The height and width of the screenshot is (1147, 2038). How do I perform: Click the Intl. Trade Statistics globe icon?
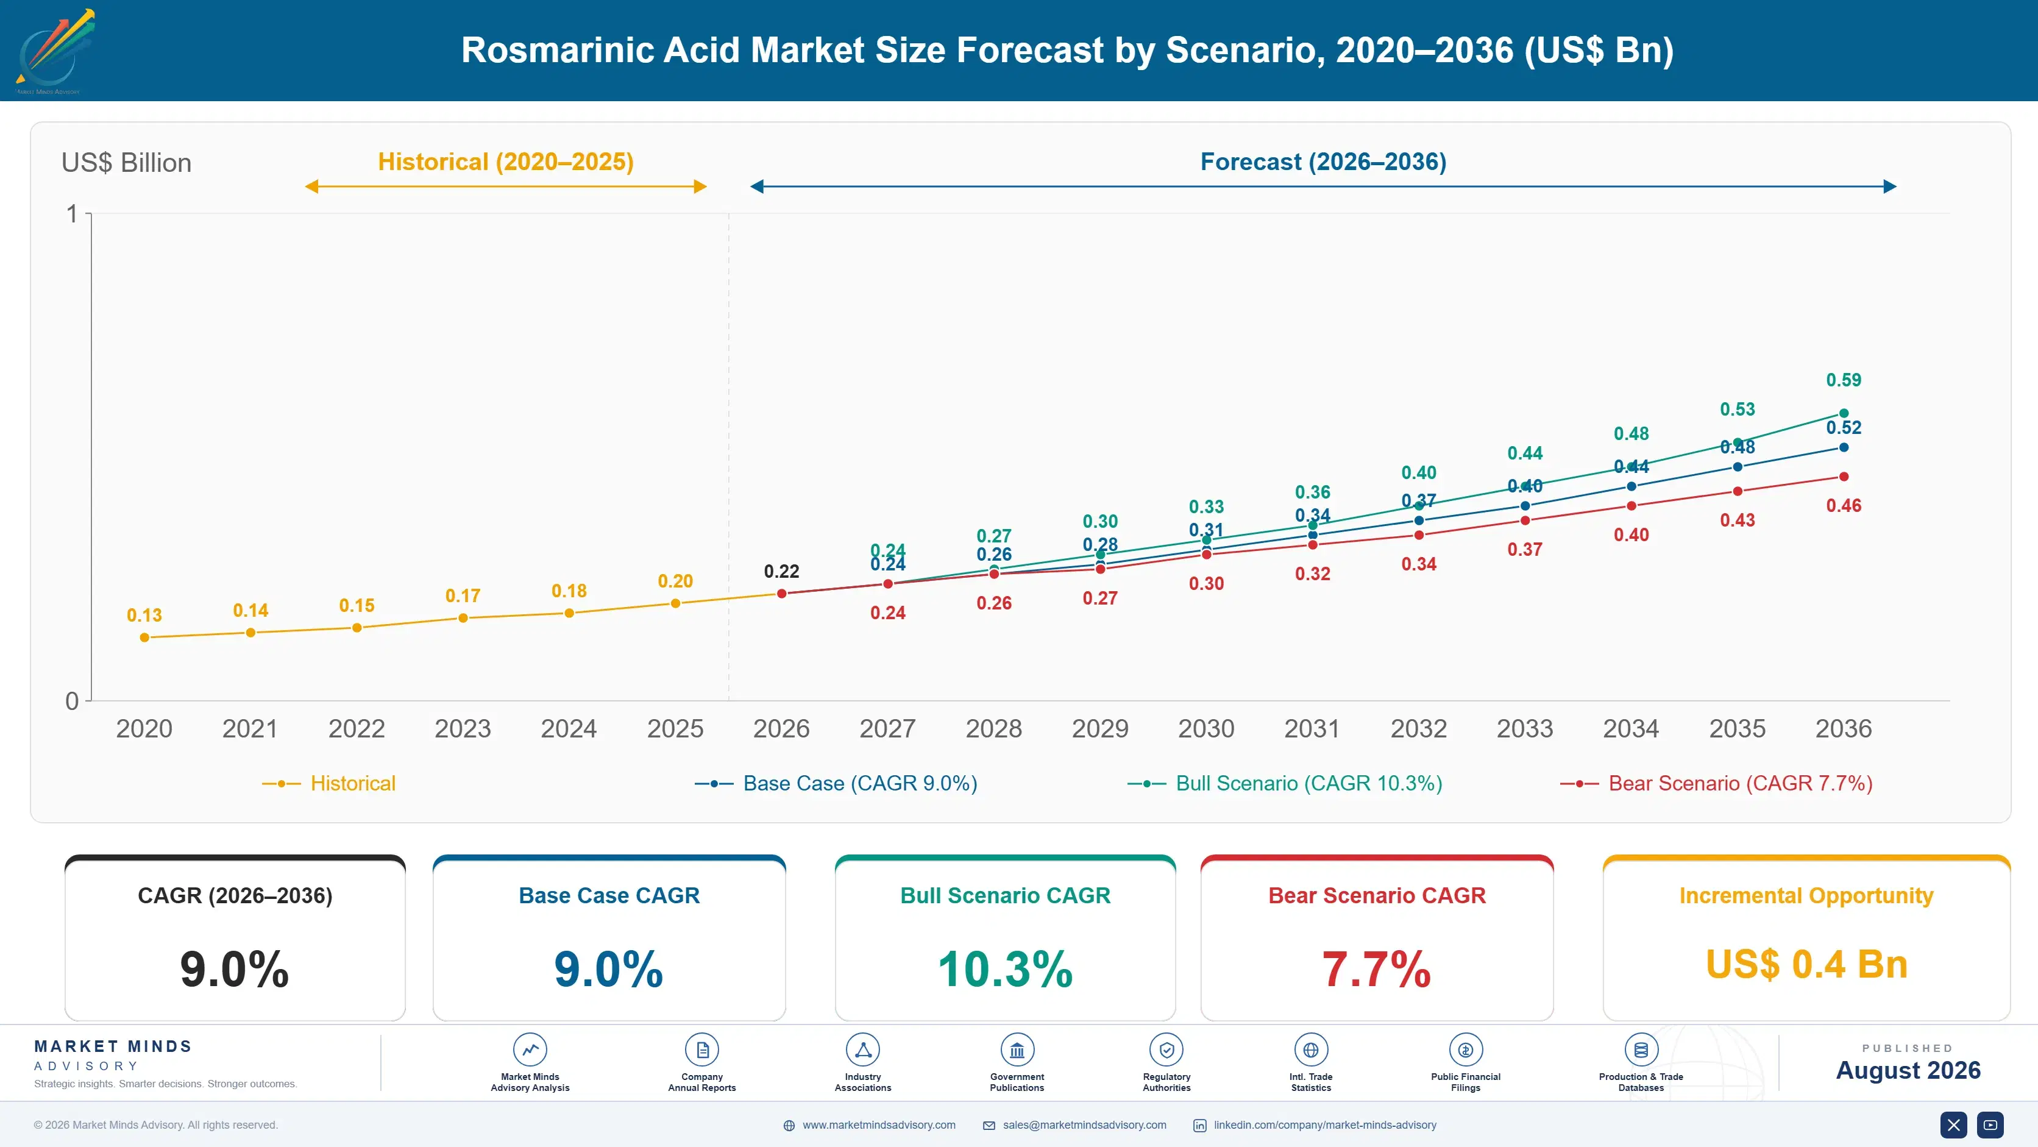click(1311, 1049)
